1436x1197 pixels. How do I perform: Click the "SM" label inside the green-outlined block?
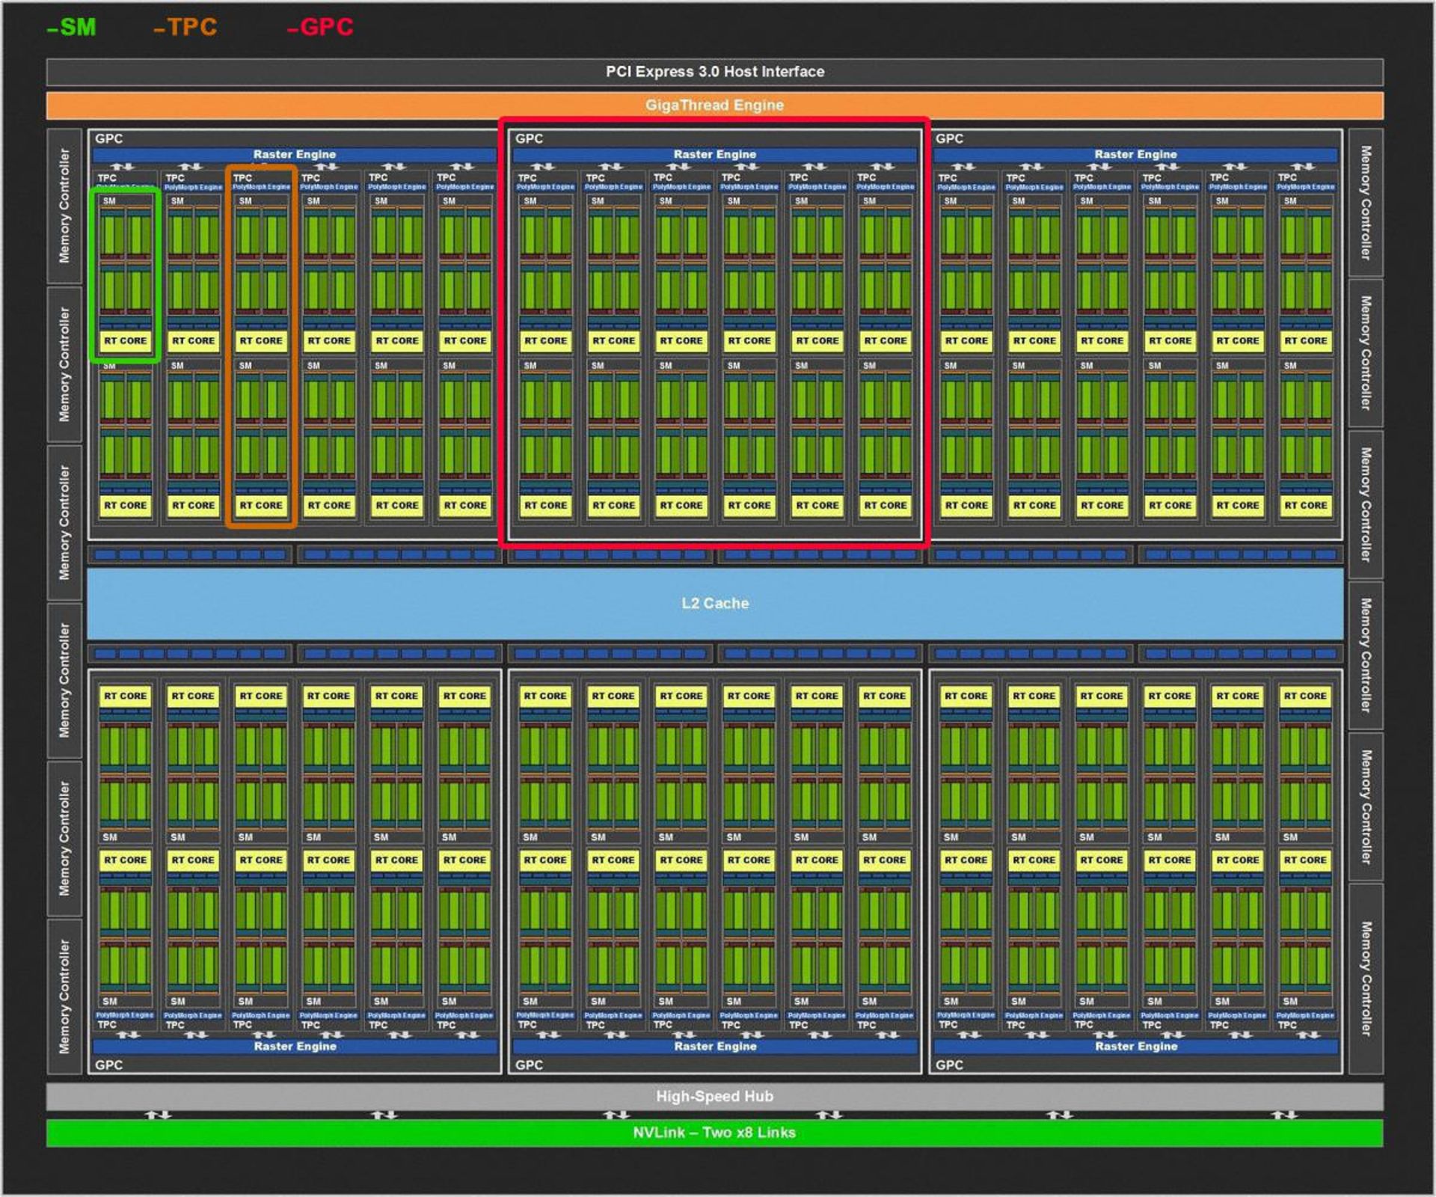[109, 201]
